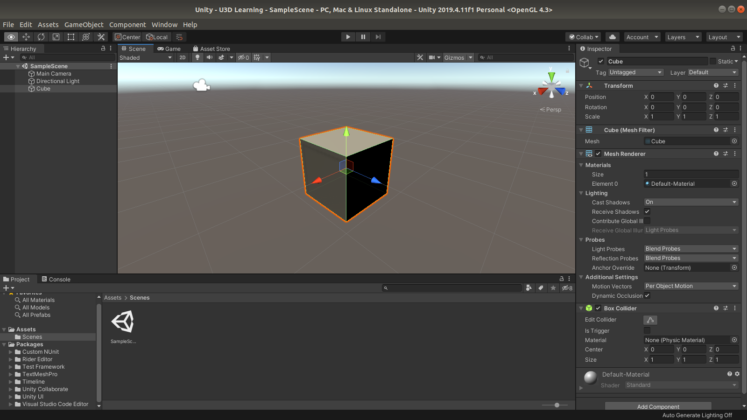Viewport: 747px width, 420px height.
Task: Select Directional Light in Hierarchy
Action: coord(58,81)
